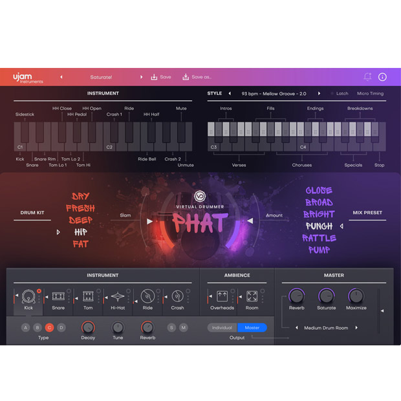Click the Slam play arrow
This screenshot has height=401, width=401.
[150, 221]
